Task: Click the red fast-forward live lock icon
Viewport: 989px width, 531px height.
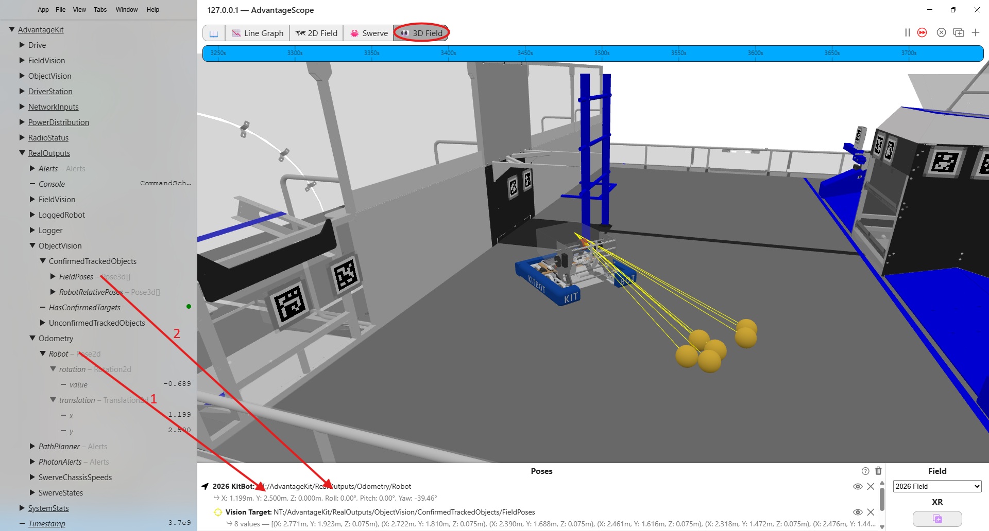Action: 922,32
